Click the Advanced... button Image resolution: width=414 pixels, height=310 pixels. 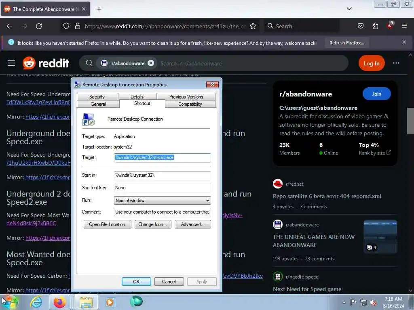pyautogui.click(x=193, y=224)
